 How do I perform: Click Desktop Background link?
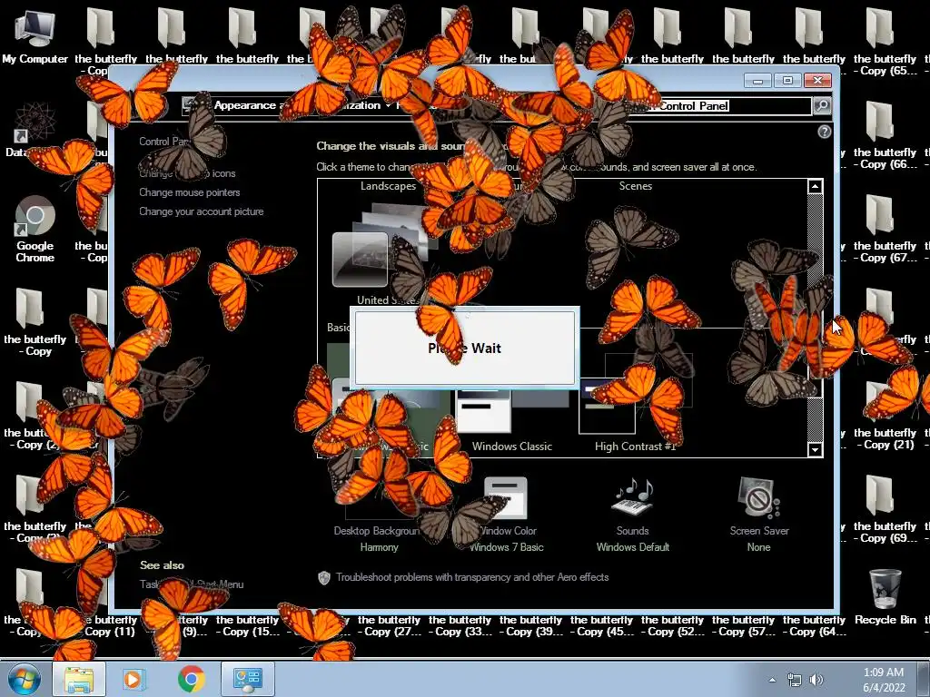coord(377,531)
